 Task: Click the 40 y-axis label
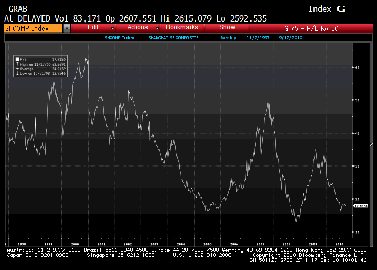pyautogui.click(x=358, y=133)
